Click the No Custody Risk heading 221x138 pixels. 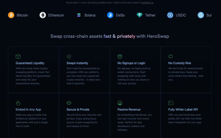[180, 63]
